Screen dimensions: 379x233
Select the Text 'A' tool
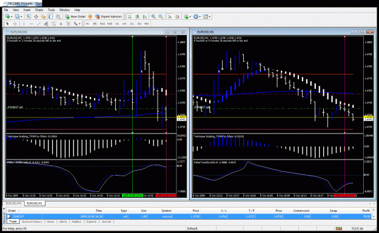point(61,24)
